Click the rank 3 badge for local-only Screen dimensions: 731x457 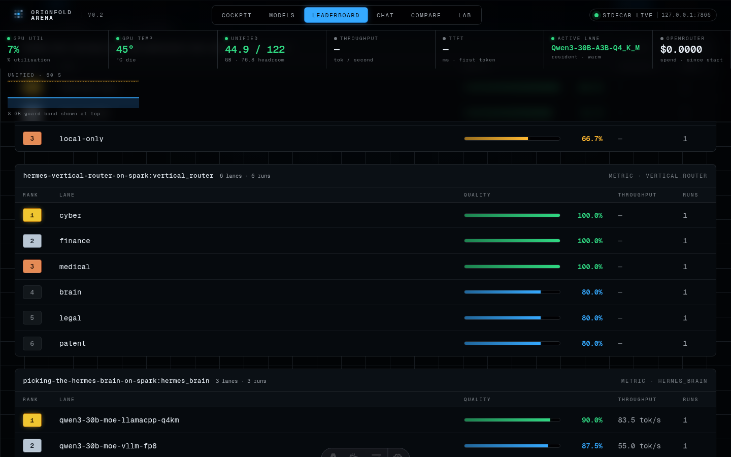point(32,139)
